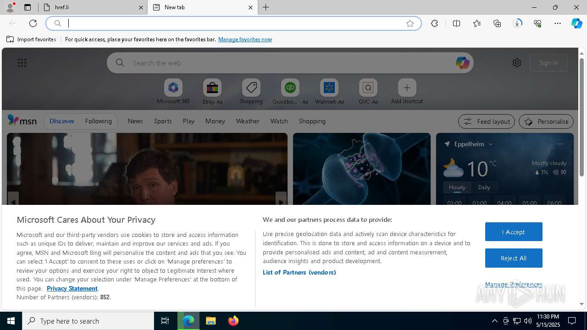Open the Weather section
The height and width of the screenshot is (330, 587).
[x=248, y=121]
